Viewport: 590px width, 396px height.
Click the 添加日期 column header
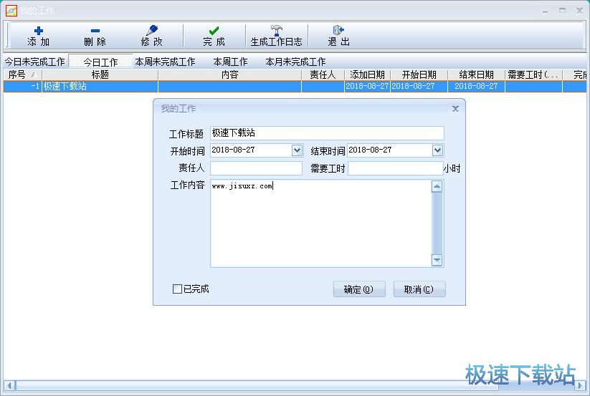pyautogui.click(x=367, y=74)
